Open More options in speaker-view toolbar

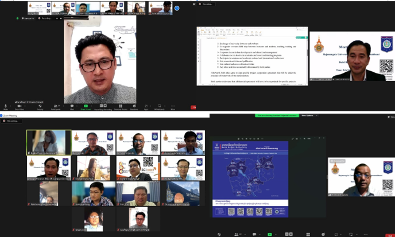[x=173, y=107]
